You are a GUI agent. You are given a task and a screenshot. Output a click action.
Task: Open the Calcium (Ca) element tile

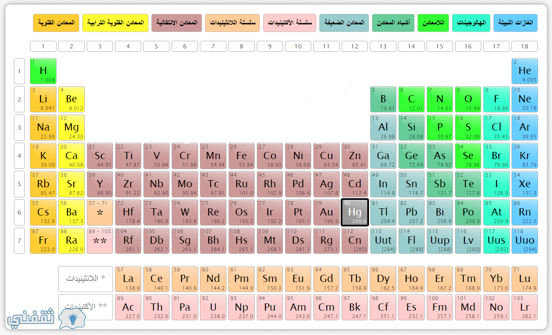coord(71,155)
